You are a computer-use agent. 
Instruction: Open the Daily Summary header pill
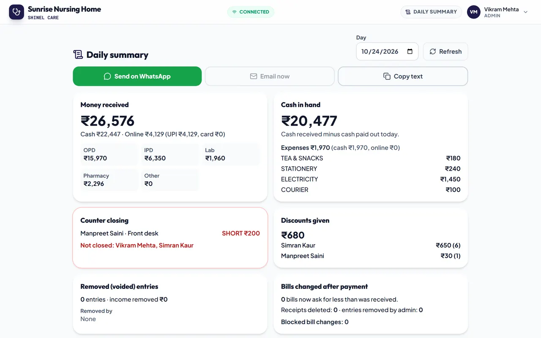coord(431,12)
